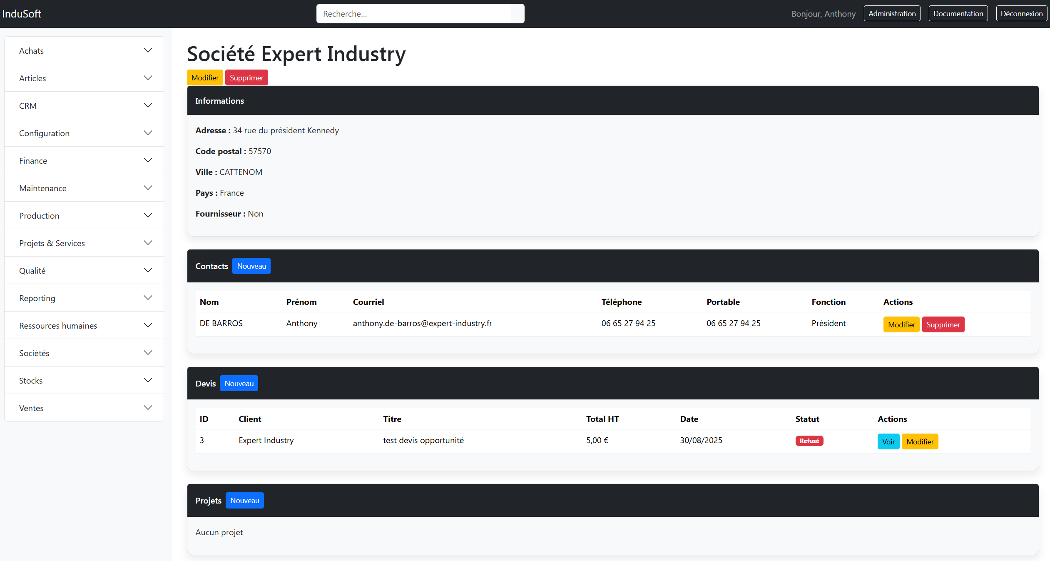Open the Ressources humaines section
Image resolution: width=1050 pixels, height=561 pixels.
click(84, 325)
